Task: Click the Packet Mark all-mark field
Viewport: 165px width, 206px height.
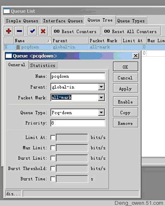Action: click(74, 98)
